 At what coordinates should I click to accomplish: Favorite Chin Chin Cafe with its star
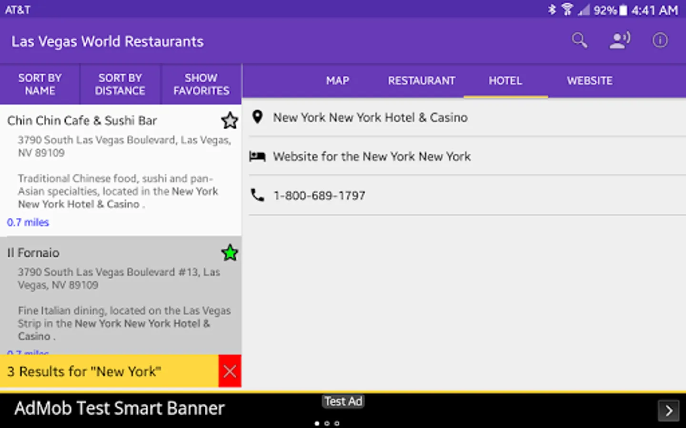[x=230, y=121]
